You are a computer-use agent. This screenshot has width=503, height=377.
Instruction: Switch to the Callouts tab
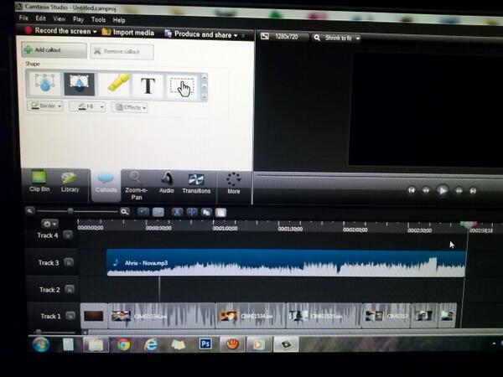tap(106, 183)
